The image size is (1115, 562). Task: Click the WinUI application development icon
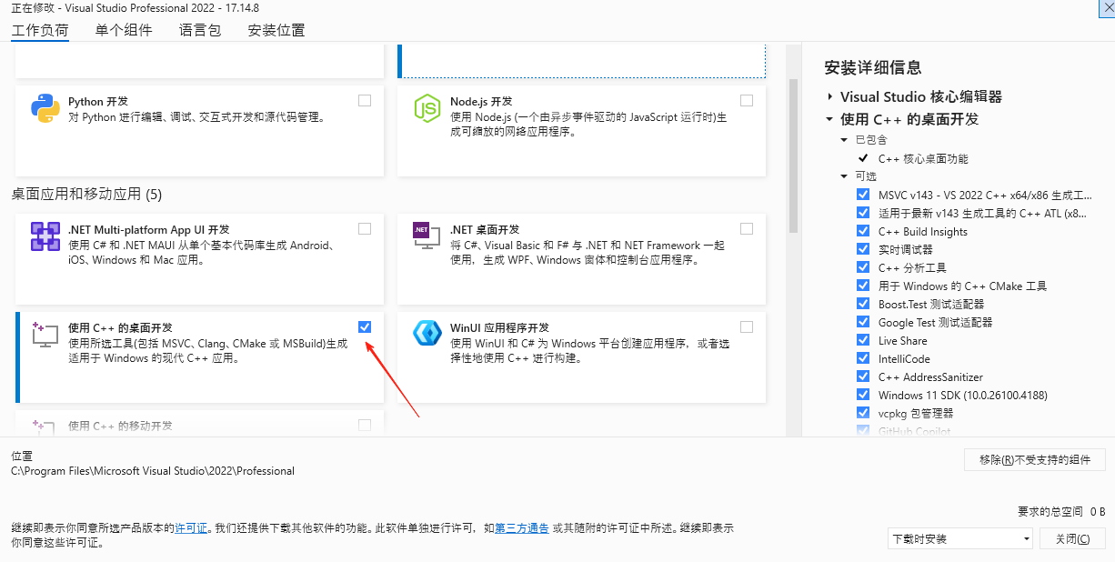(x=427, y=334)
